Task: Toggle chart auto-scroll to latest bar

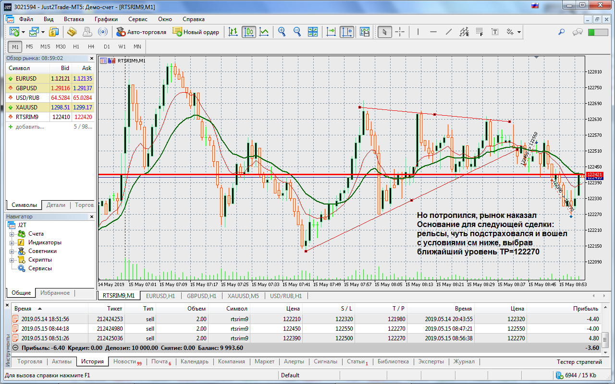Action: pyautogui.click(x=331, y=32)
